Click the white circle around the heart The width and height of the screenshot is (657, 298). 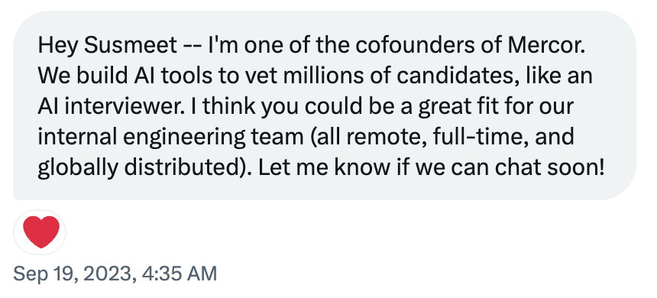point(40,232)
